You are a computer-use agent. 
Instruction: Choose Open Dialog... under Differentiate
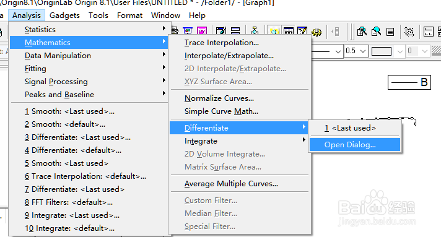tap(355, 145)
